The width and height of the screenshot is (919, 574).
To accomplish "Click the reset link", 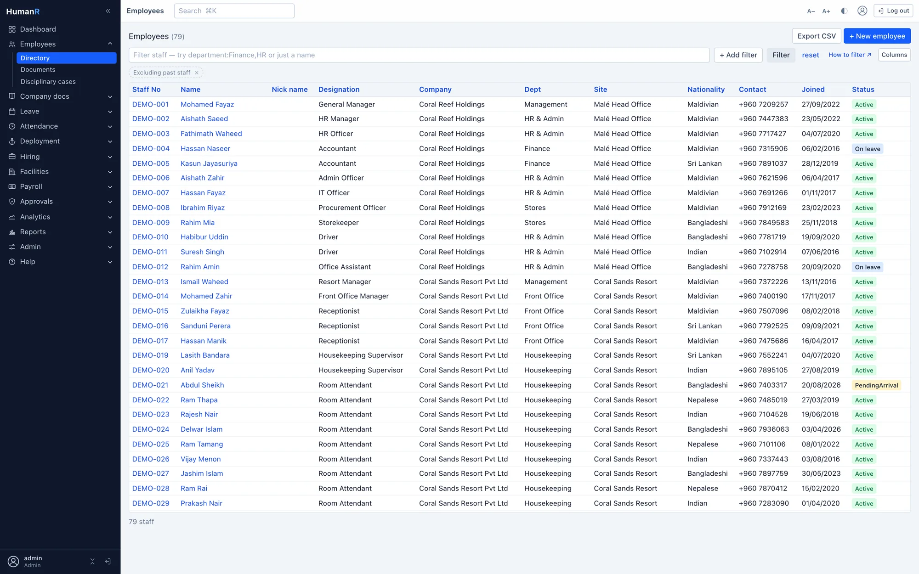I will (811, 55).
